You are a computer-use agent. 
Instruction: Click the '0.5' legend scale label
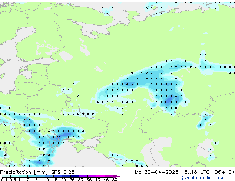(x=13, y=180)
